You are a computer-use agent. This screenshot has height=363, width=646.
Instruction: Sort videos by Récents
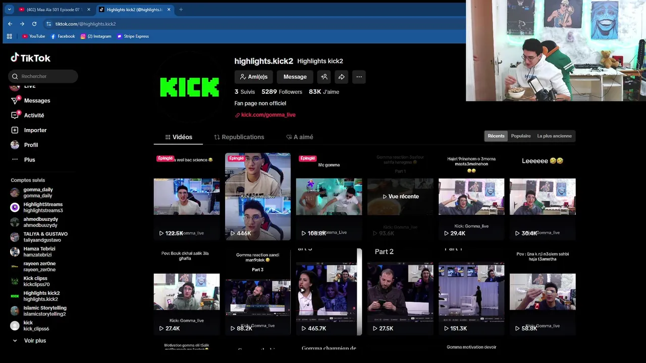496,136
